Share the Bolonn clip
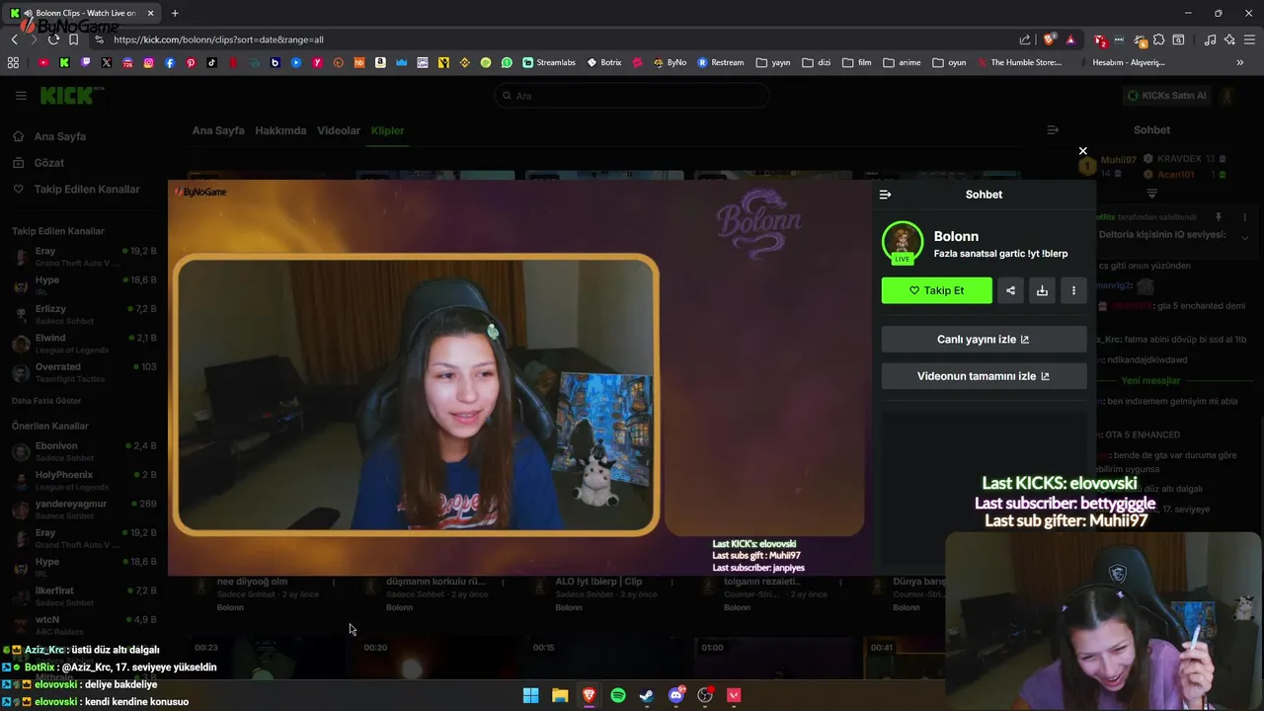Screen dimensions: 1264x711 pyautogui.click(x=1010, y=290)
